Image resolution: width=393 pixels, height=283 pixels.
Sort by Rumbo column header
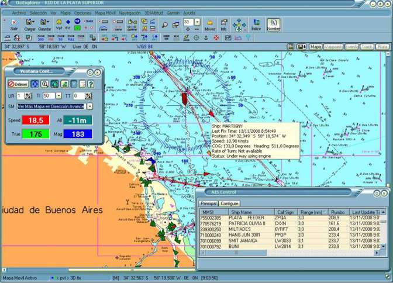(x=338, y=212)
